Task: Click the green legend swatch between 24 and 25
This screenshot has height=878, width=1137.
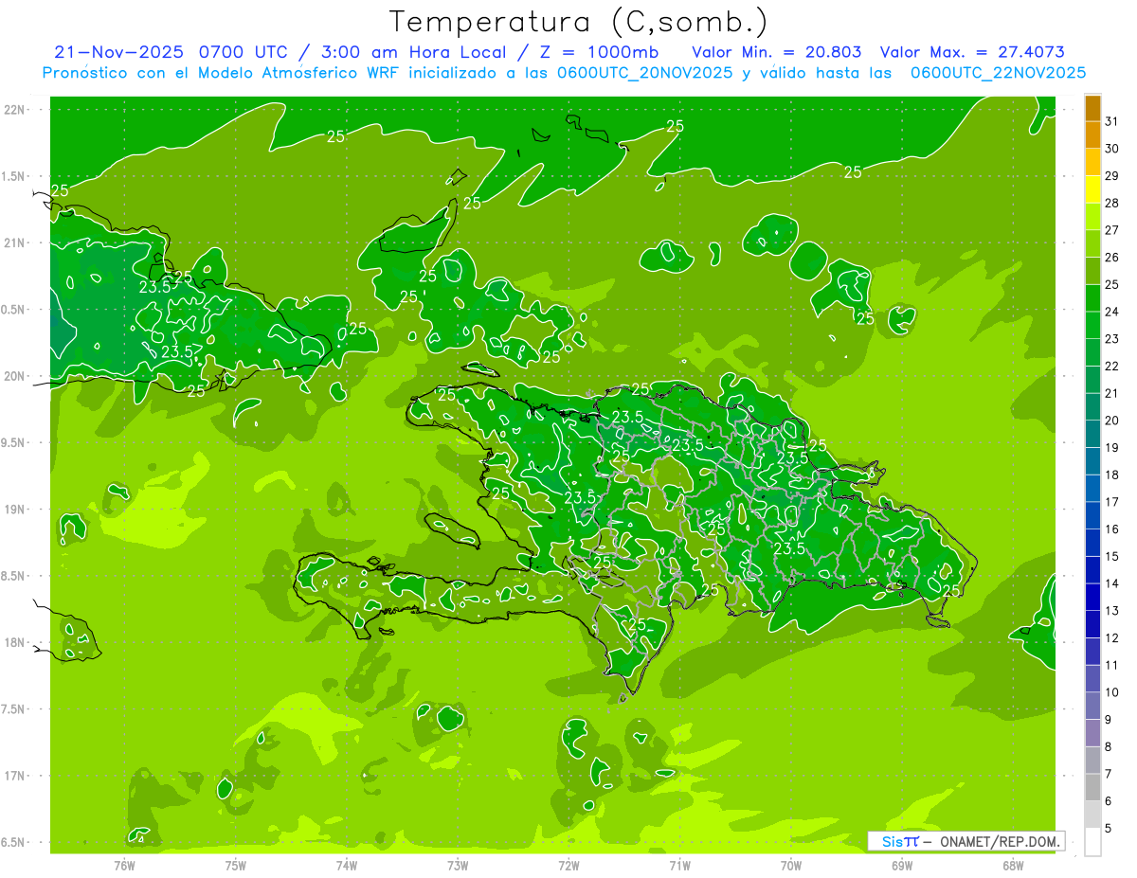Action: pyautogui.click(x=1092, y=298)
